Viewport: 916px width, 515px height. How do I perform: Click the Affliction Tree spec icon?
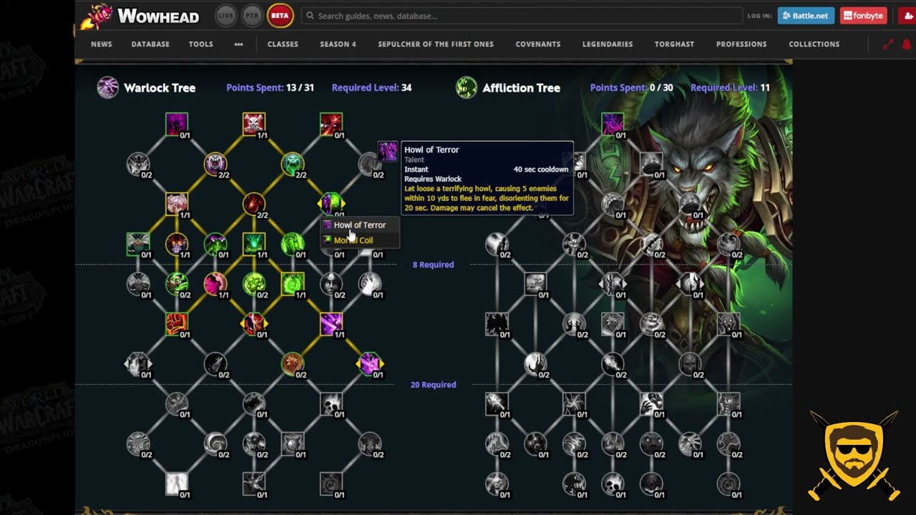(x=467, y=87)
